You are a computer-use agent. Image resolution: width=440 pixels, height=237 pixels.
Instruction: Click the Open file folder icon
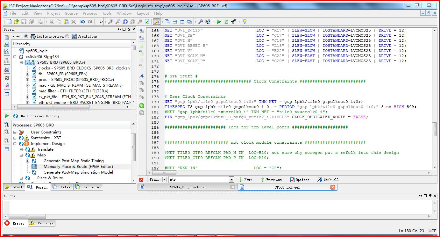[16, 22]
